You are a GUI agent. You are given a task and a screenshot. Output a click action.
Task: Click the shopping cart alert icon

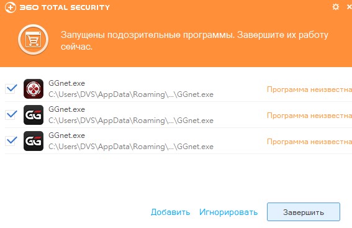[x=34, y=40]
